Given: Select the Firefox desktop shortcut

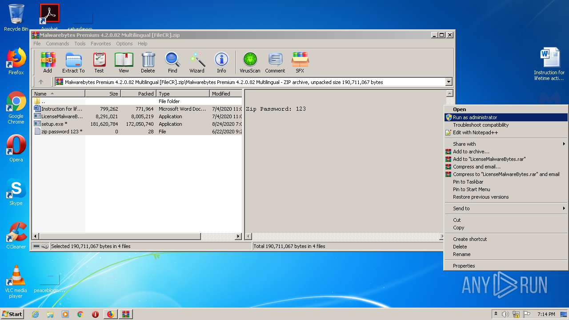Looking at the screenshot, I should 16,61.
